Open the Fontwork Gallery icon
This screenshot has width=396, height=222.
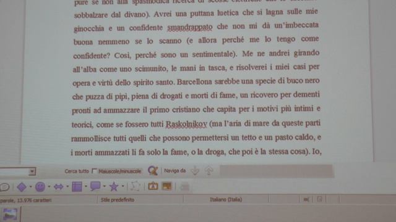click(153, 186)
